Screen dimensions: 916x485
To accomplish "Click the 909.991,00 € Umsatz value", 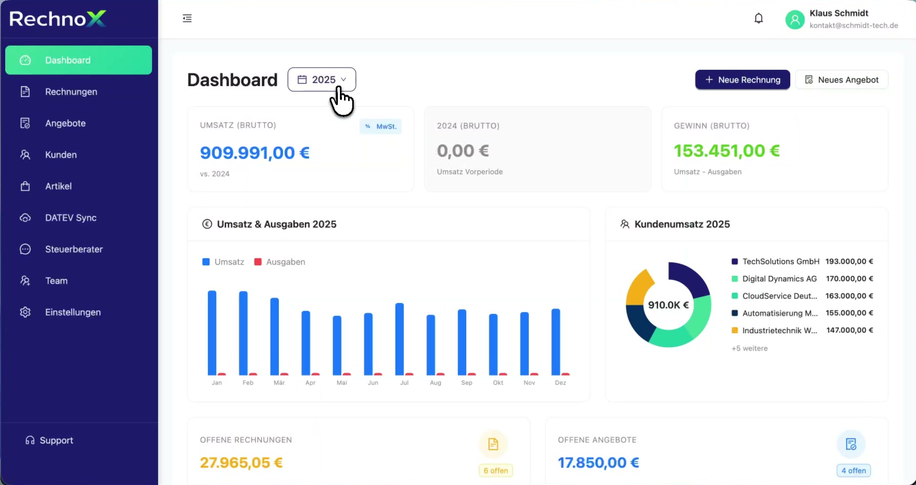I will pyautogui.click(x=255, y=153).
